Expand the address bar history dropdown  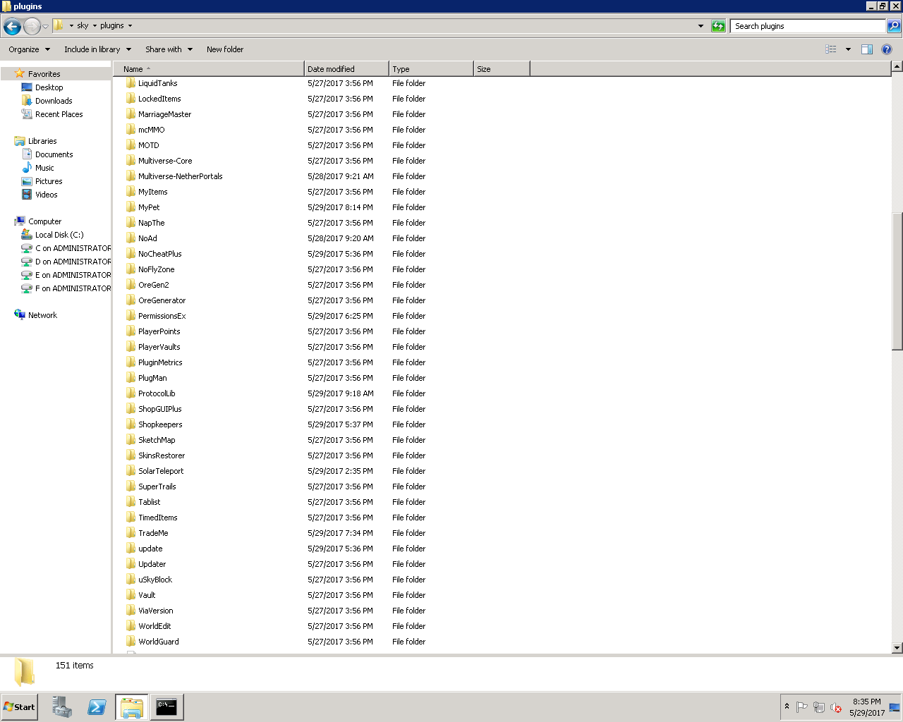click(701, 26)
